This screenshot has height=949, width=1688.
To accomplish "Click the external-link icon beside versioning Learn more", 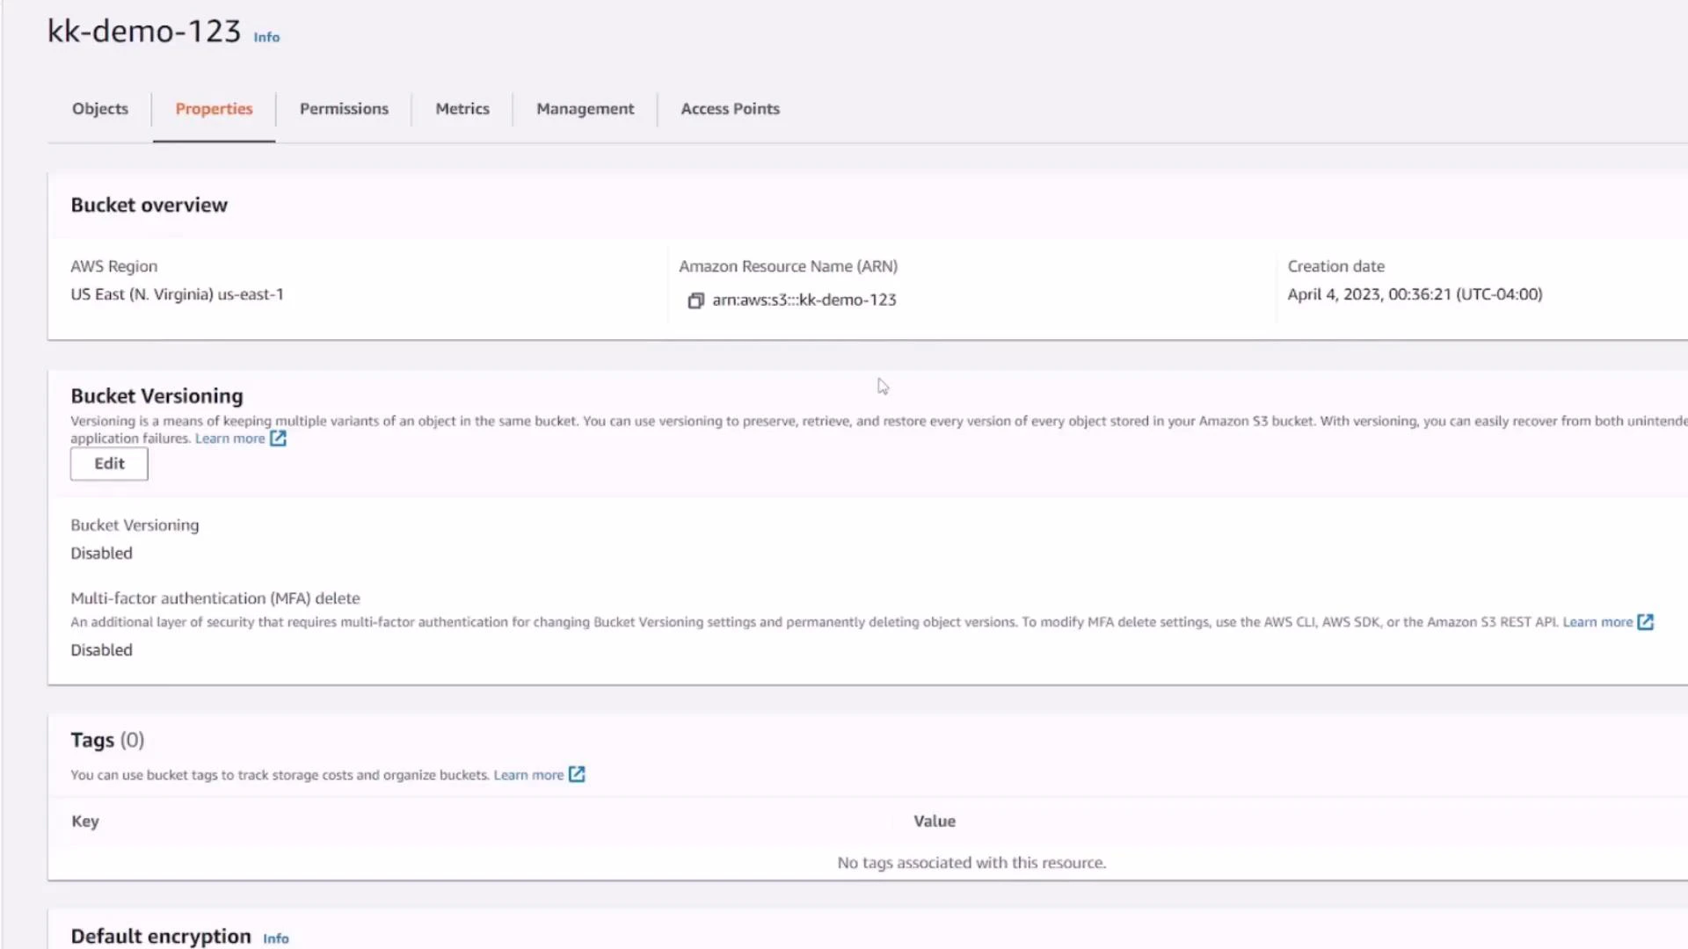I will click(x=278, y=438).
